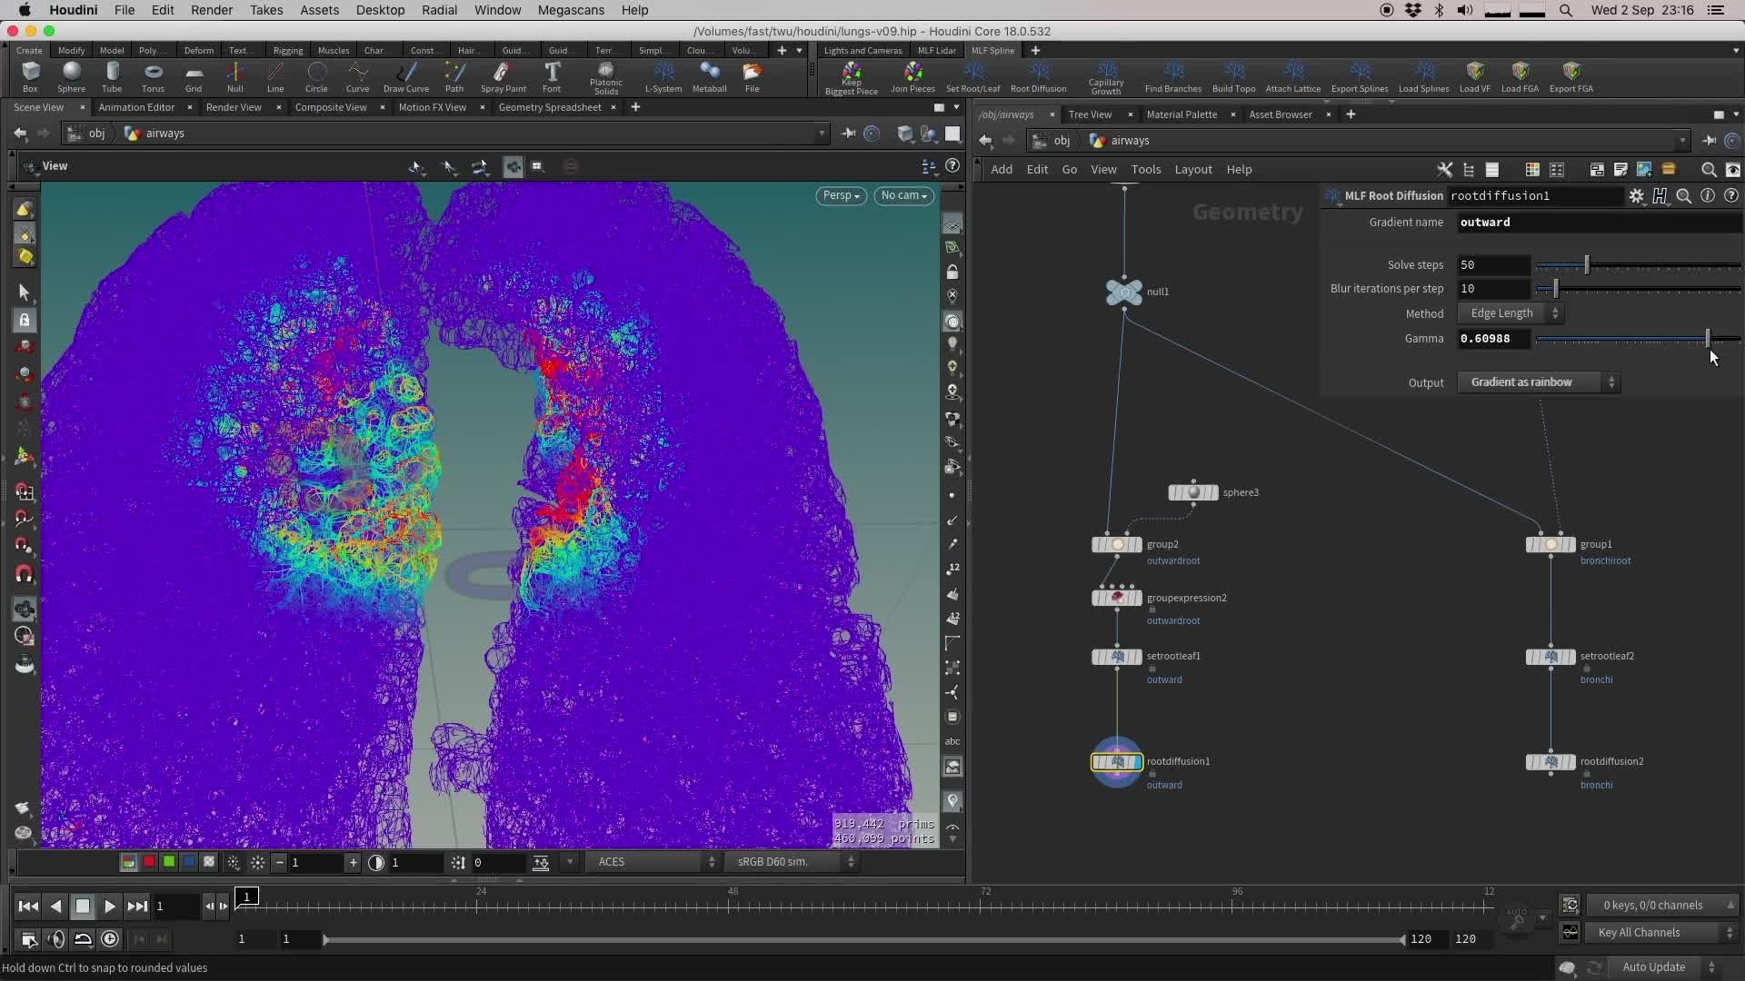This screenshot has width=1745, height=981.
Task: Open the Persp view dropdown
Action: pos(841,195)
